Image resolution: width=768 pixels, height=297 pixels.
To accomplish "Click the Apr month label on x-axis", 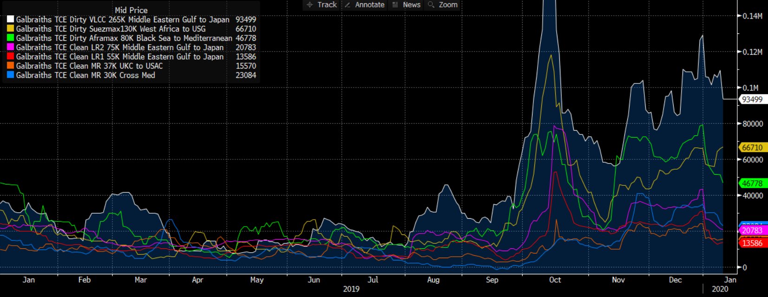I will tap(197, 280).
